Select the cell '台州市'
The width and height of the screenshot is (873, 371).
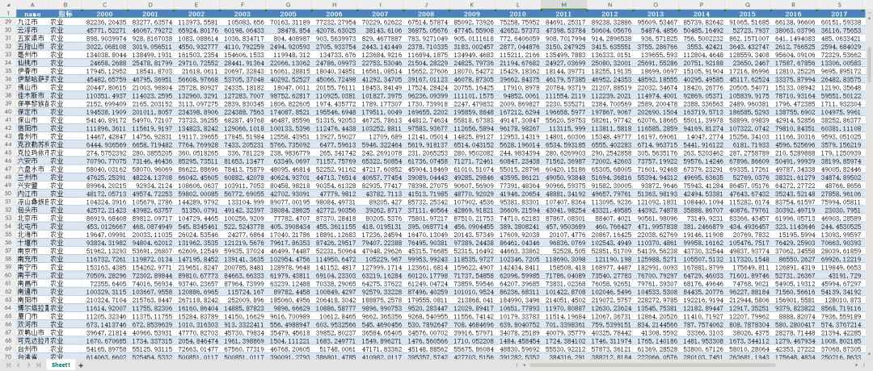[x=32, y=348]
